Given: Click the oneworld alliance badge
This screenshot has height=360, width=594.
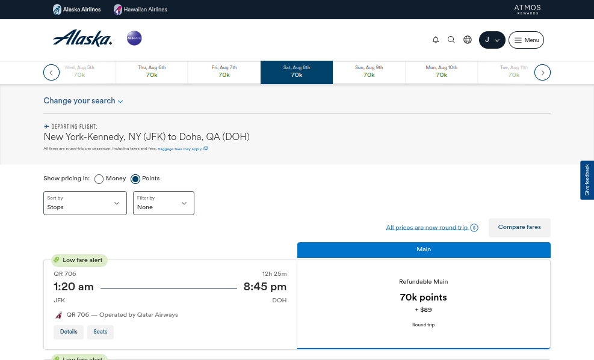Looking at the screenshot, I should coord(134,38).
